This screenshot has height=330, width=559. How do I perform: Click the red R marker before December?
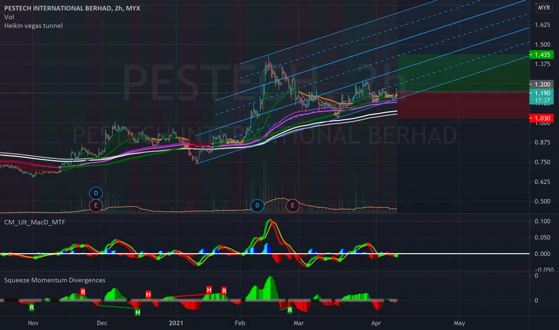[x=83, y=292]
